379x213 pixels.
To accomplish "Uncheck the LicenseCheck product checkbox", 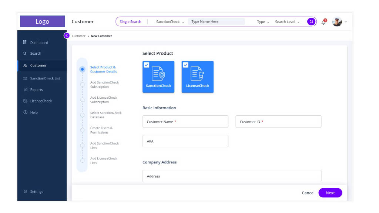I will point(186,65).
